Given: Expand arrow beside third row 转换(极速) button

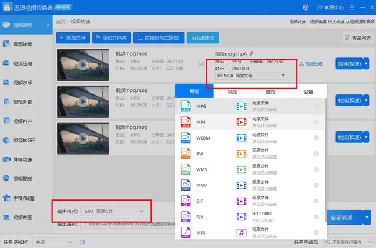Looking at the screenshot, I should (x=366, y=137).
